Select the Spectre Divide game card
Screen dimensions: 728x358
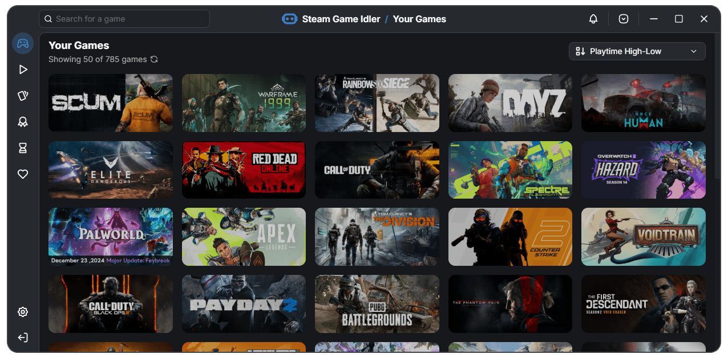tap(510, 170)
